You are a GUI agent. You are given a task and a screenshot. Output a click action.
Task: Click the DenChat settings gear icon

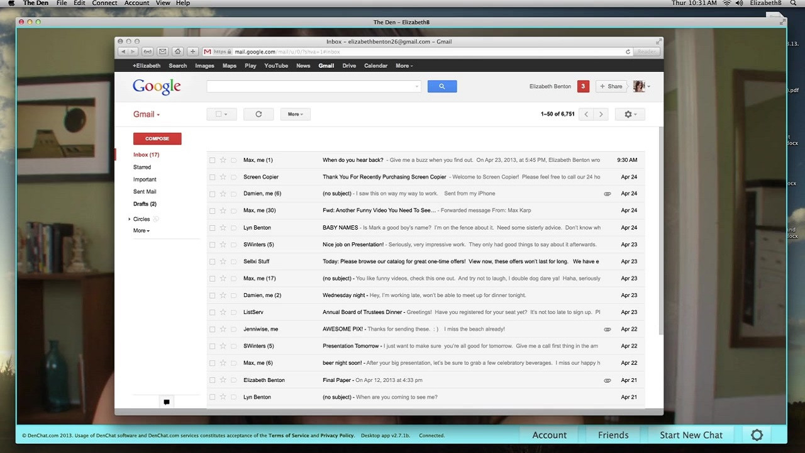tap(757, 435)
